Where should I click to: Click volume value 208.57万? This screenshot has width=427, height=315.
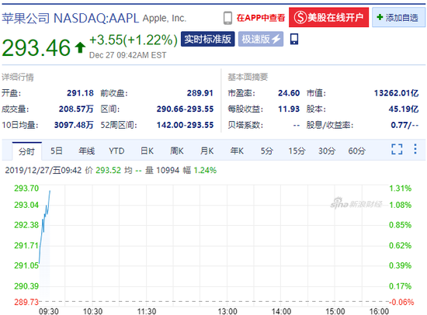click(x=76, y=109)
